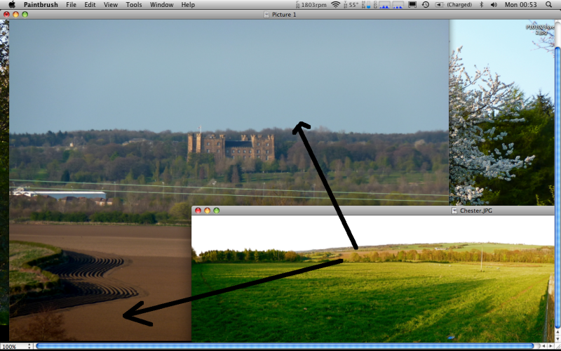This screenshot has width=561, height=351.
Task: Click the battery Charged indicator
Action: tap(453, 5)
